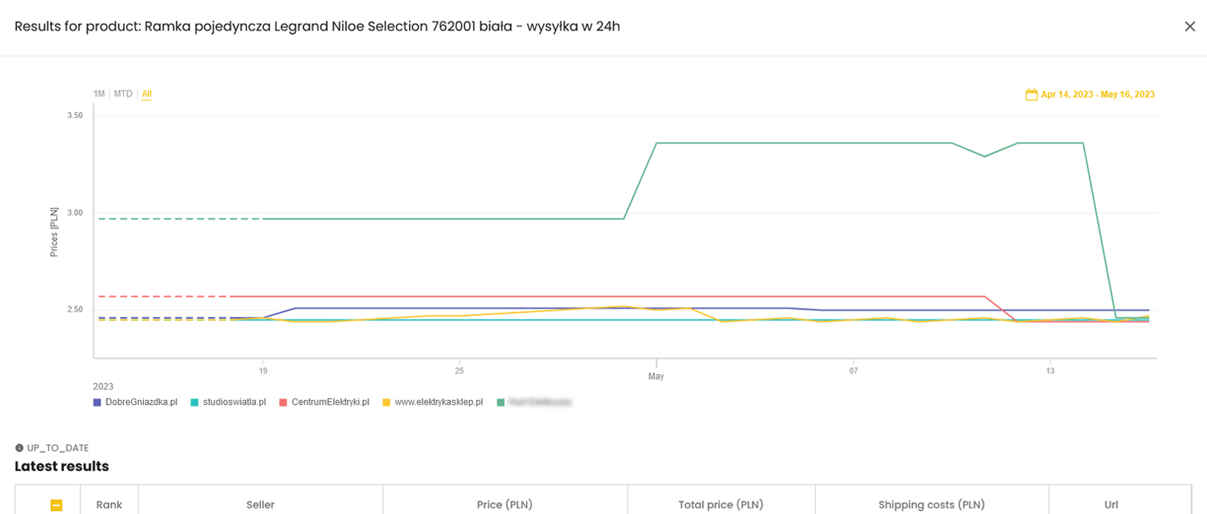Click the Rank column header
1207x514 pixels.
[109, 504]
